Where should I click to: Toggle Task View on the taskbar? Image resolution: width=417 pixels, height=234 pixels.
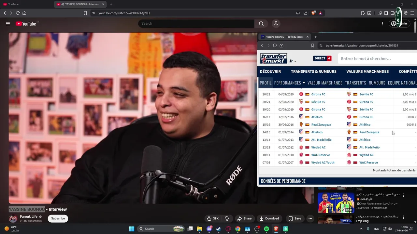coord(190,229)
